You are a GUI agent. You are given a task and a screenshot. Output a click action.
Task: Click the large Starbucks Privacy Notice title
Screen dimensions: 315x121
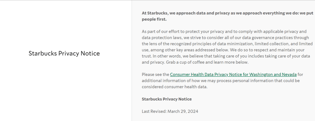(64, 53)
